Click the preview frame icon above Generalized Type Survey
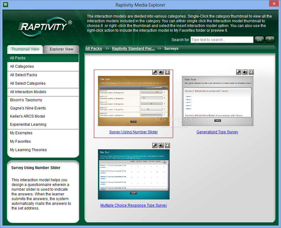Image resolution: width=281 pixels, height=228 pixels. coord(251,72)
